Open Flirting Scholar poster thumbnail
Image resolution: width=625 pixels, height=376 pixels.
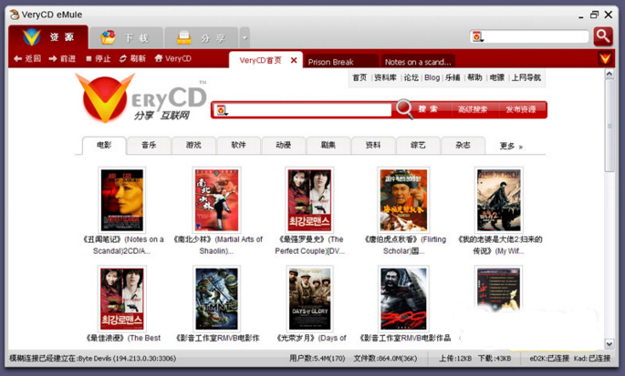tap(403, 200)
